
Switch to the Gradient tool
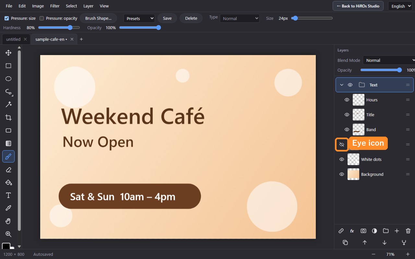tap(8, 143)
